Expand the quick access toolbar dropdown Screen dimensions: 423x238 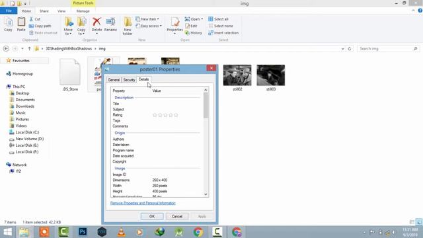click(25, 3)
